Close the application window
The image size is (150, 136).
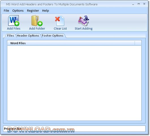[x=144, y=4]
